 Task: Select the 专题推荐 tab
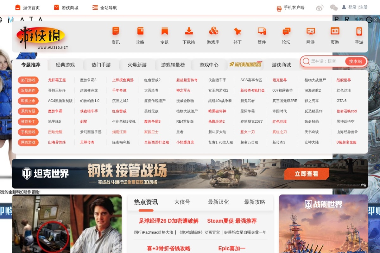coord(31,65)
